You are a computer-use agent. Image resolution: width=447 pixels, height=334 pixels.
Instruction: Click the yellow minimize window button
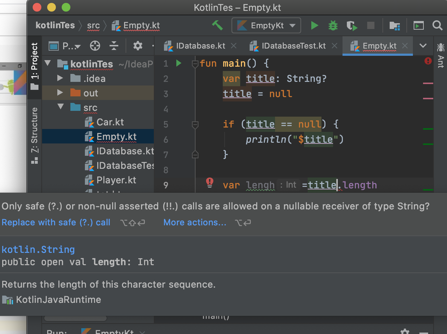(51, 7)
